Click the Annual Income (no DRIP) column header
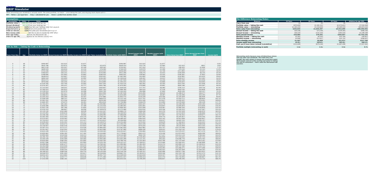This screenshot has height=177, width=374. 58,52
